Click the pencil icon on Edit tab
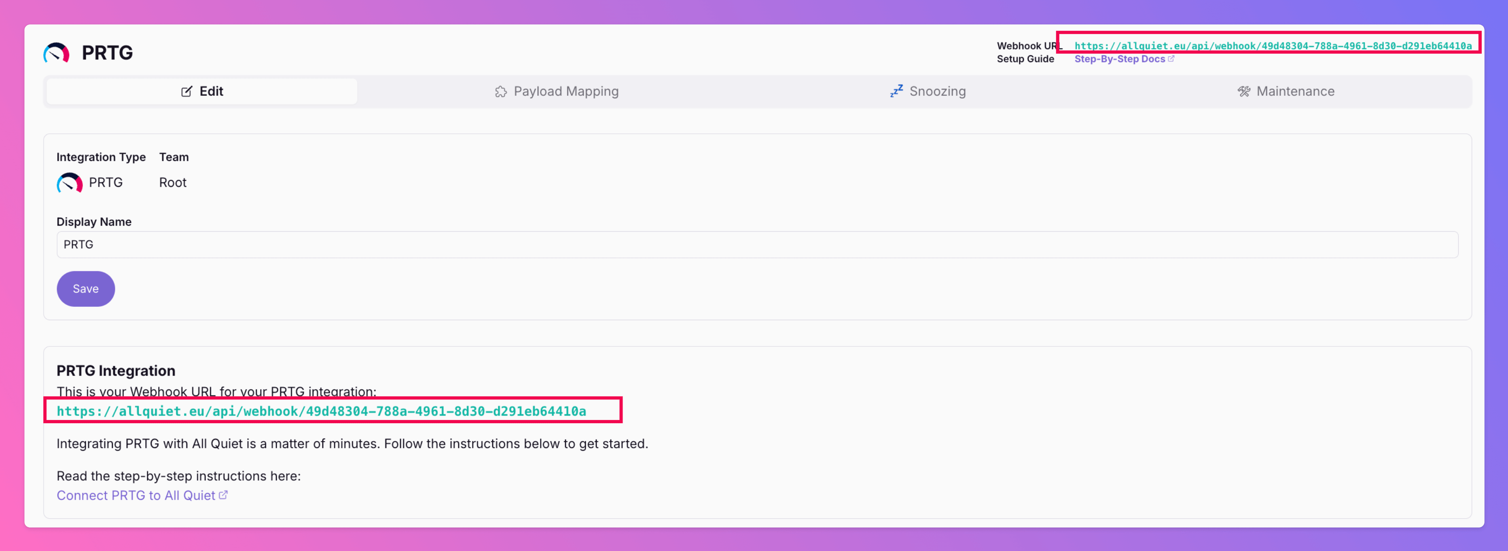Viewport: 1508px width, 551px height. pos(186,91)
